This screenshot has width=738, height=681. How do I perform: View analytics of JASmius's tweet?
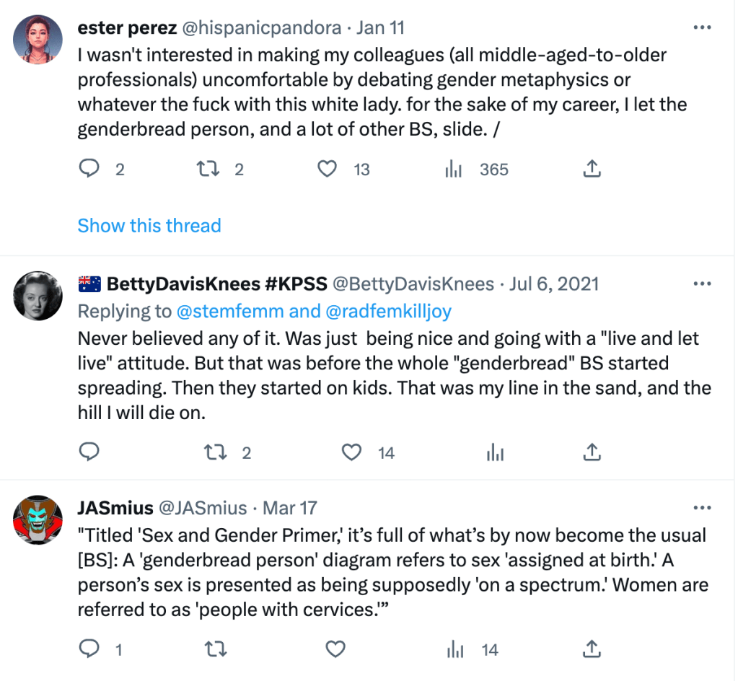[x=454, y=650]
